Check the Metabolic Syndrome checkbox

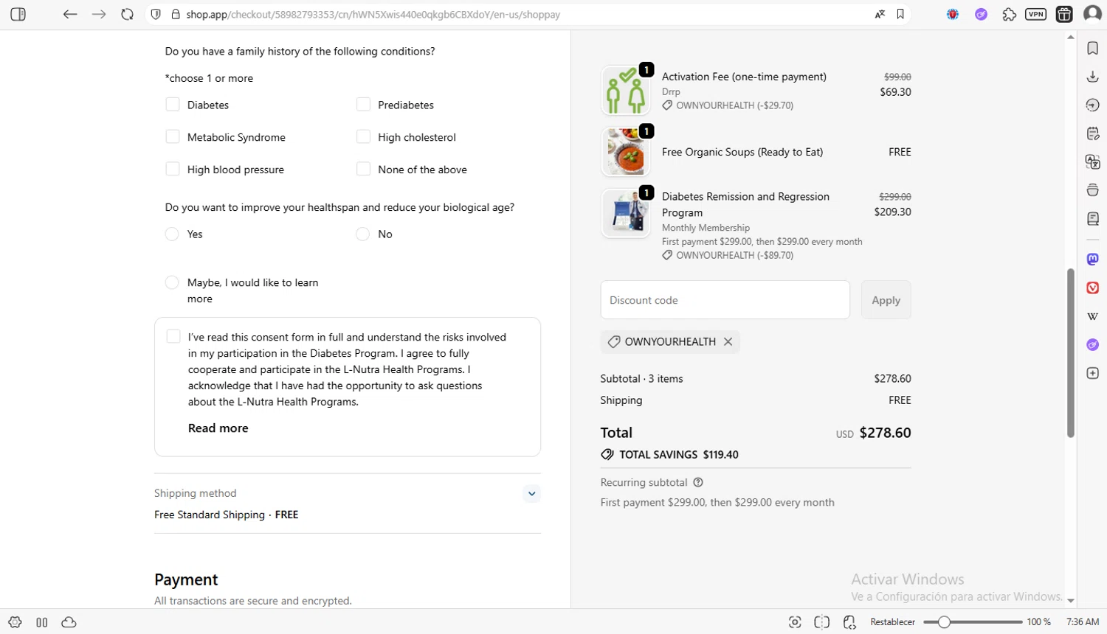[173, 137]
